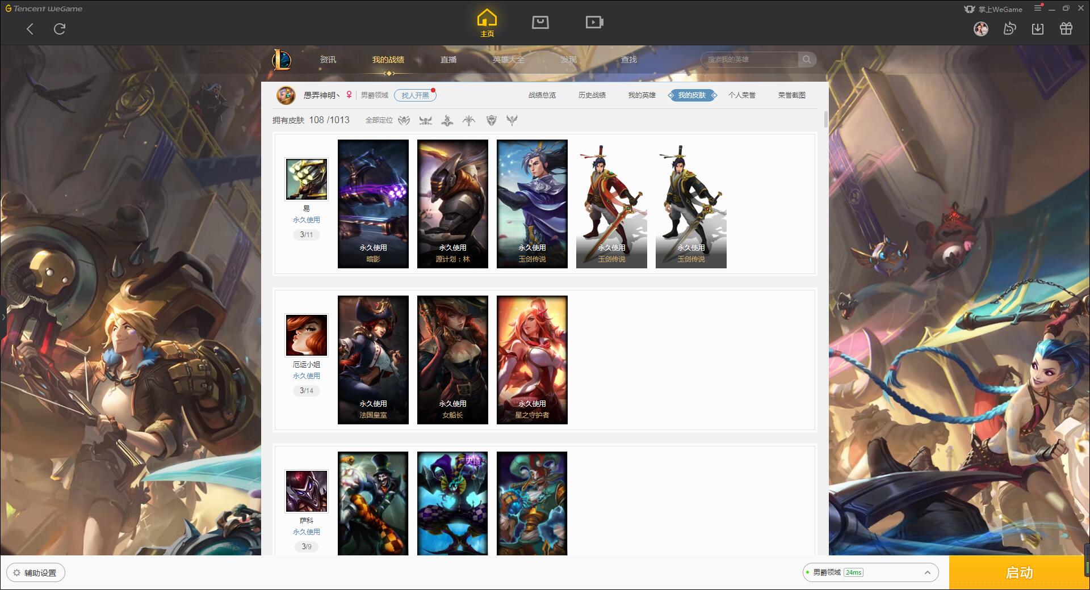Open the 历史战绩 sub-tab
1090x590 pixels.
(592, 95)
